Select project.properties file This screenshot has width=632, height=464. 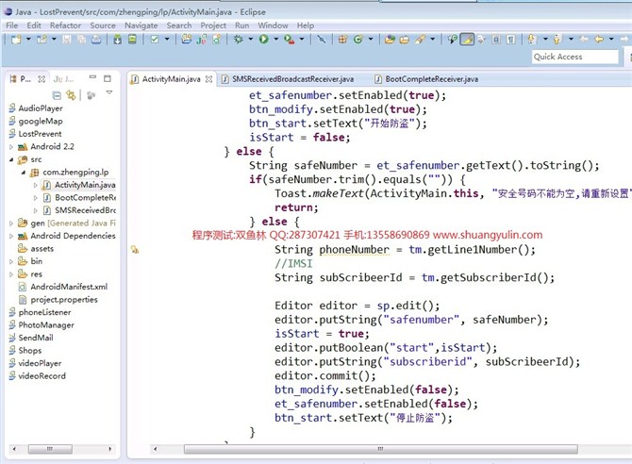point(64,300)
